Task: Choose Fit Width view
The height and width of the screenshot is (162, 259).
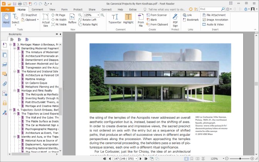Action: [59, 20]
